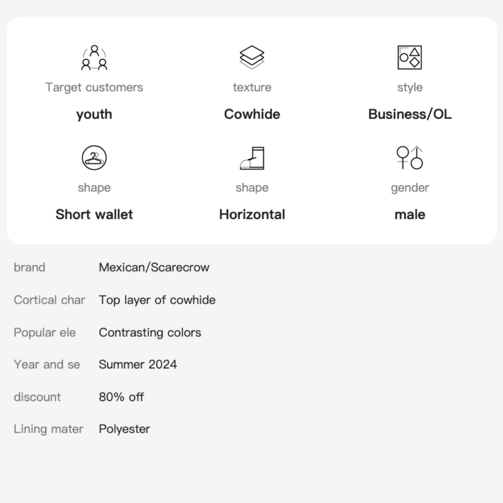Click the style shapes icon
Viewport: 503px width, 503px height.
[410, 57]
